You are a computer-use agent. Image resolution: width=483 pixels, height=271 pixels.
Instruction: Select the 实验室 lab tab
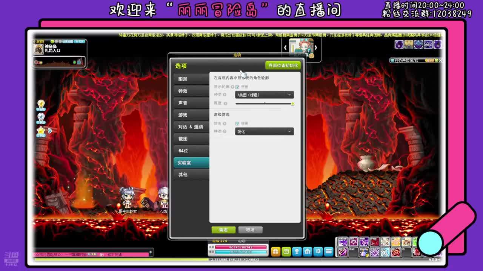click(191, 163)
